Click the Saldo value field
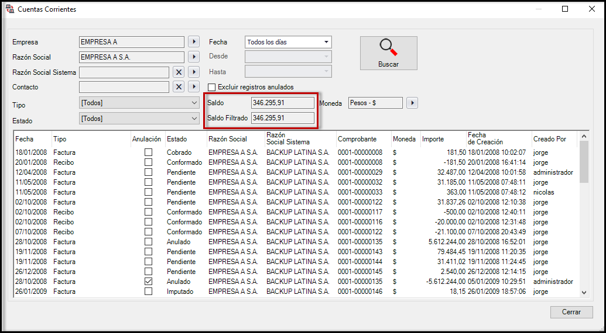The width and height of the screenshot is (606, 333). point(283,103)
